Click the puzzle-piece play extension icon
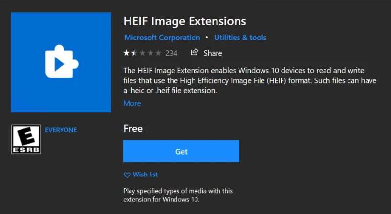This screenshot has width=391, height=214. point(62,61)
